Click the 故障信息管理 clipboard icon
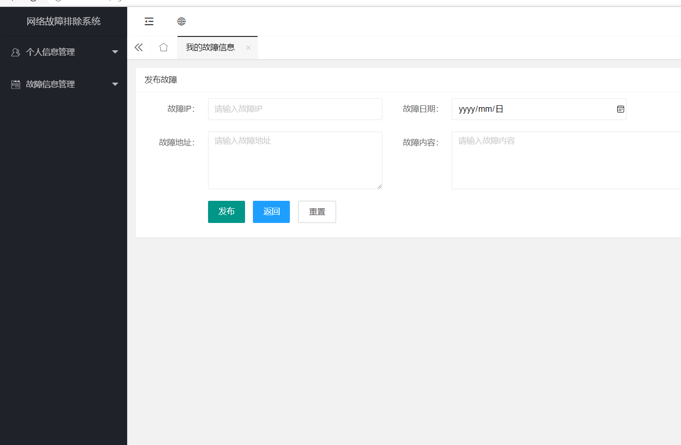681x445 pixels. click(15, 84)
